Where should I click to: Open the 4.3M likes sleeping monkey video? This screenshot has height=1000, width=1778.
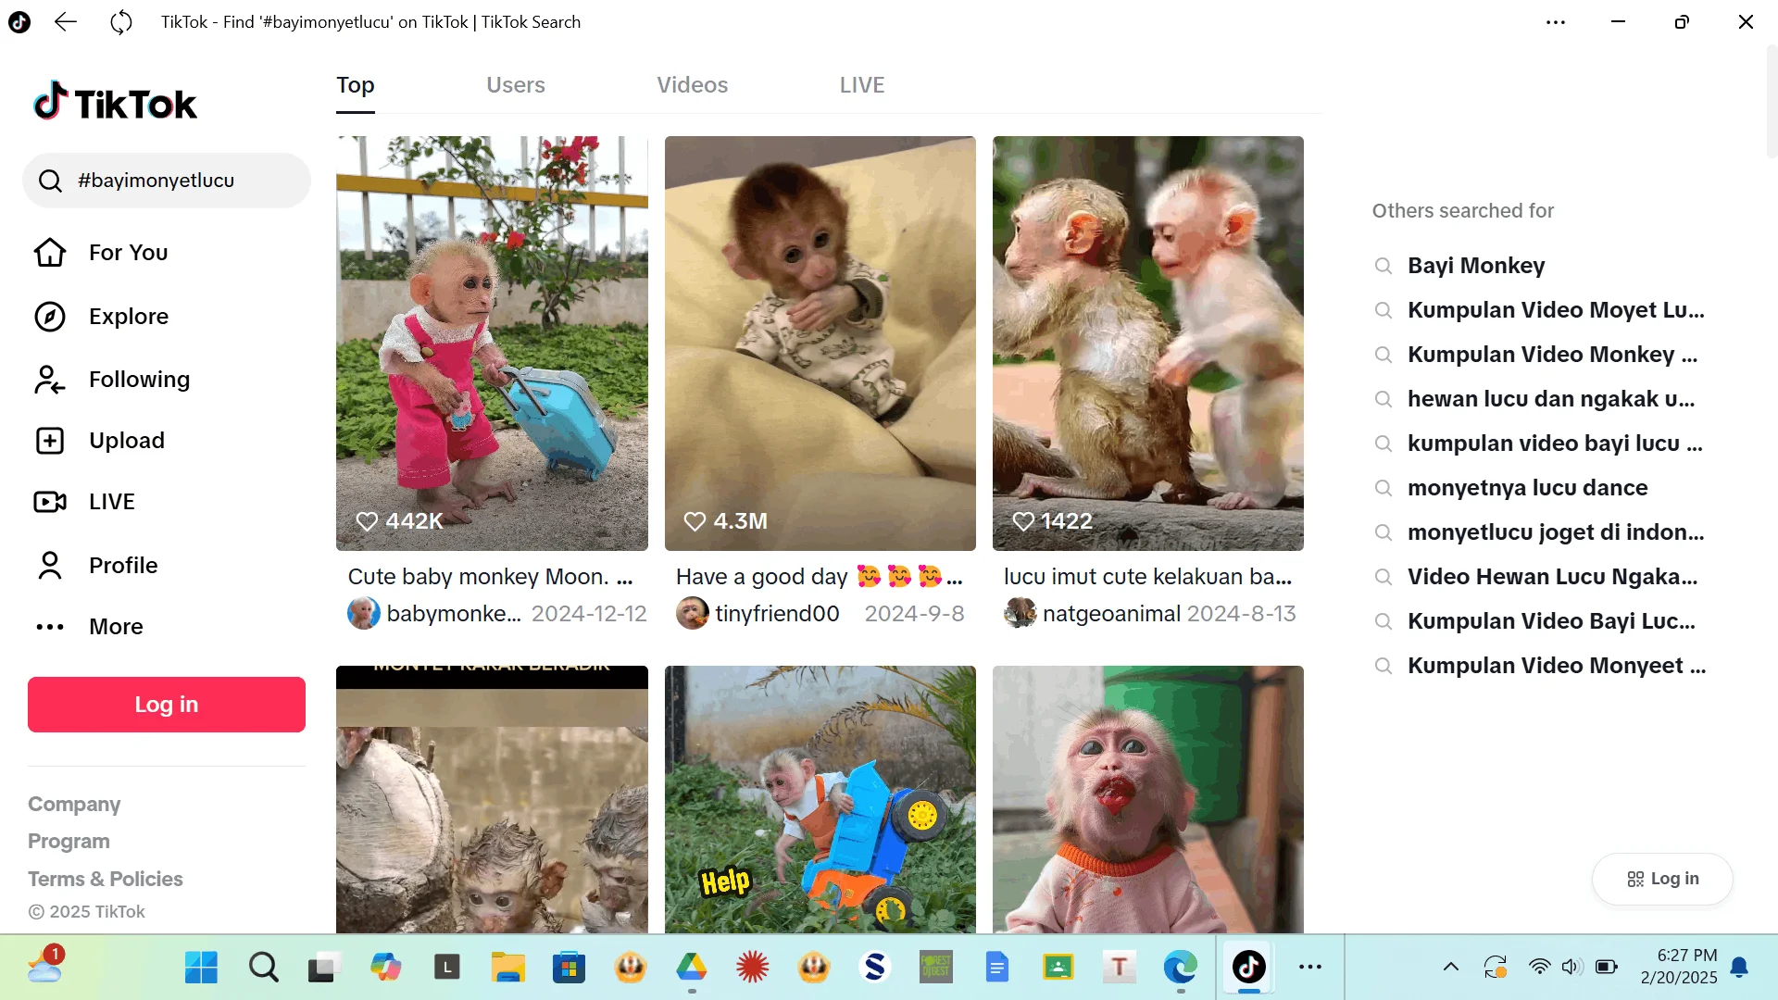pyautogui.click(x=820, y=344)
